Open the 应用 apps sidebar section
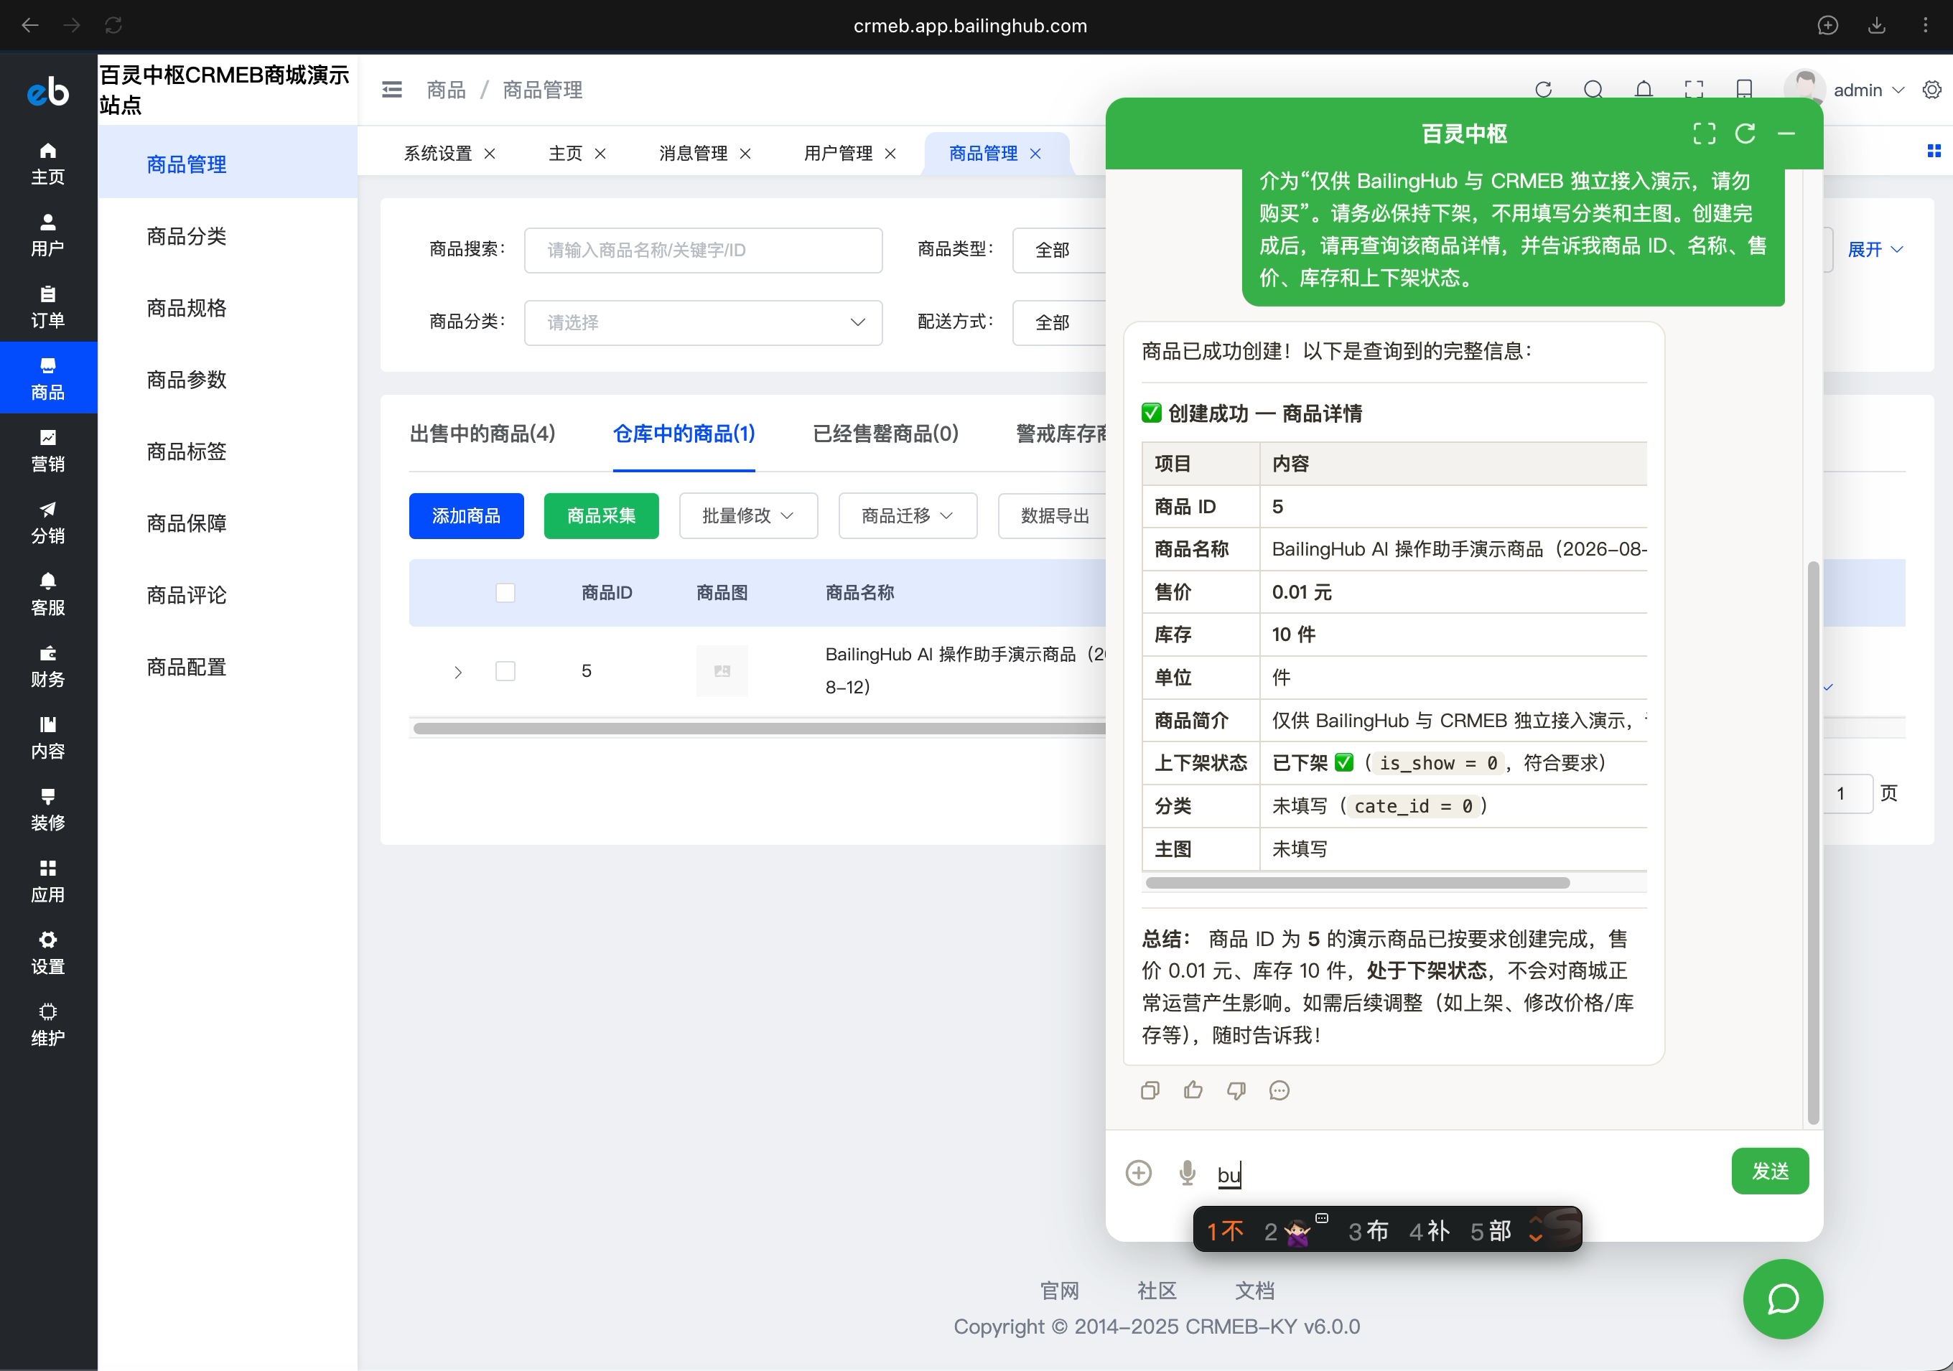 click(47, 880)
